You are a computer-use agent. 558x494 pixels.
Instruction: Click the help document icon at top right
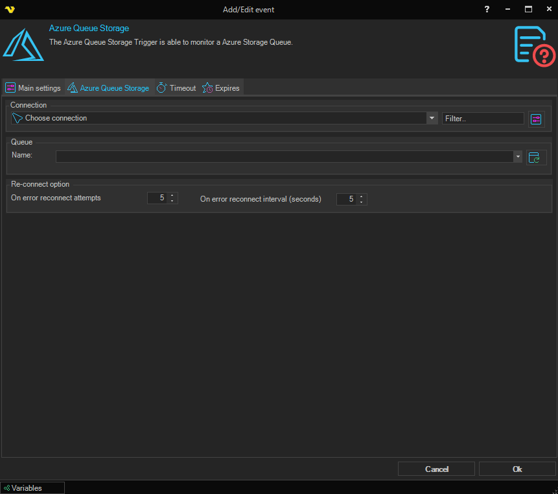534,45
